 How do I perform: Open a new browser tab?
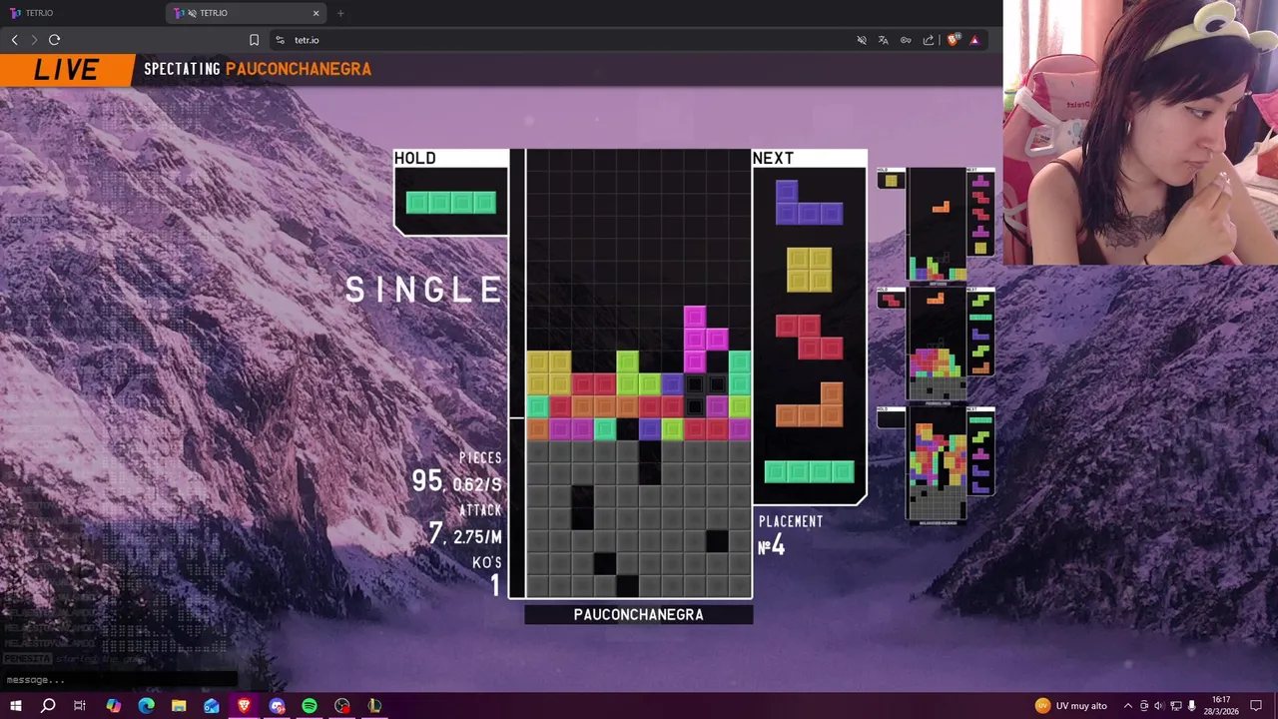pos(340,13)
